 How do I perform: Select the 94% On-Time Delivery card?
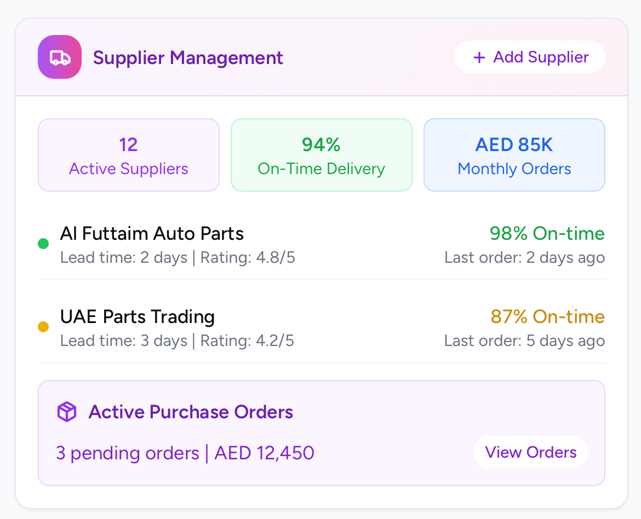click(x=321, y=155)
